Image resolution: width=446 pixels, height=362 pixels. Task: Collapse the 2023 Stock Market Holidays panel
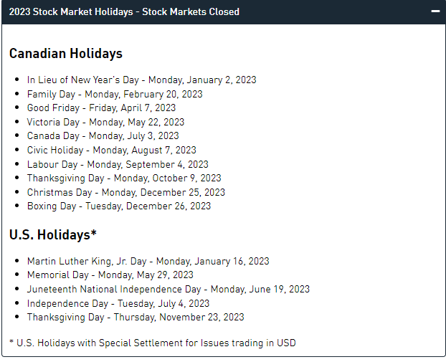tap(435, 11)
